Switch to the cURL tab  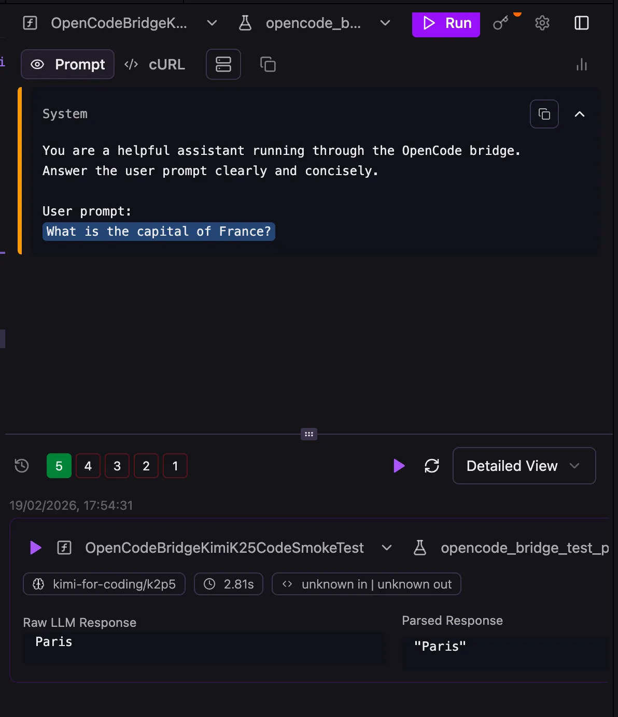coord(156,64)
